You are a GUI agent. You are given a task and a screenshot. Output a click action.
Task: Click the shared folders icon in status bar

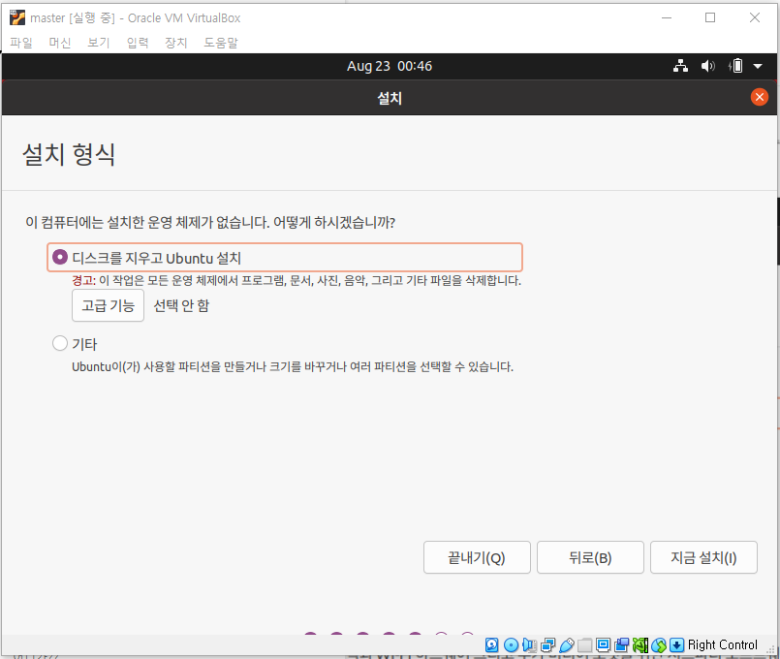(x=584, y=645)
